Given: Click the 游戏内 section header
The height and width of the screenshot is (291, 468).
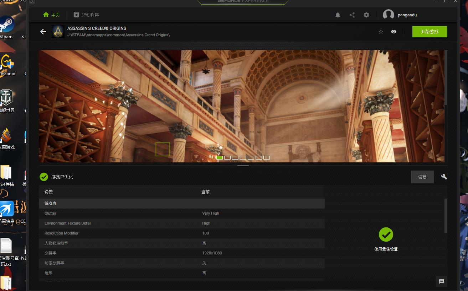Looking at the screenshot, I should tap(182, 203).
